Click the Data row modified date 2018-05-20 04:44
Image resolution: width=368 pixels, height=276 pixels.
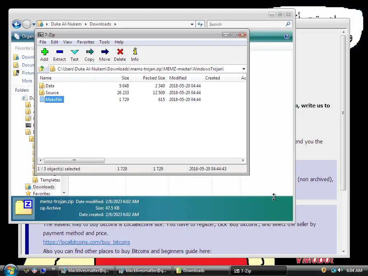(185, 86)
